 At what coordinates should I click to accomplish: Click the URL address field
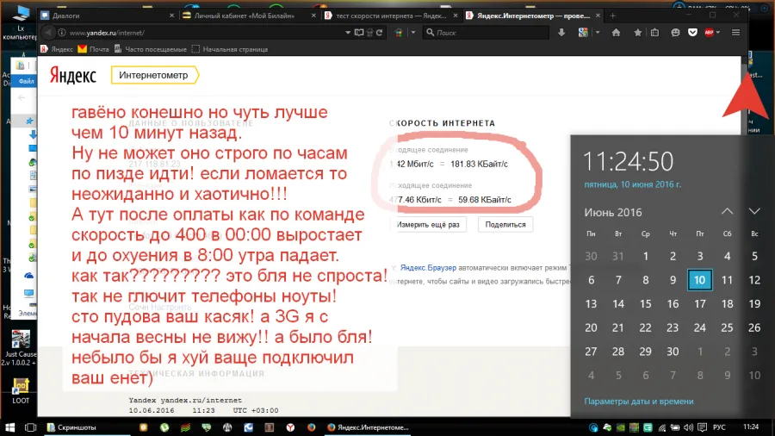tap(205, 33)
